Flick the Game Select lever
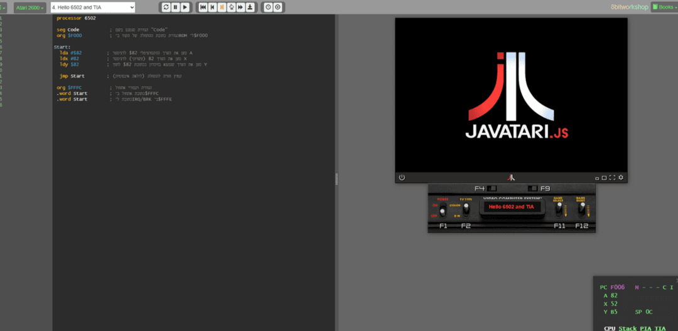Viewport: 678px width, 331px height. point(559,209)
